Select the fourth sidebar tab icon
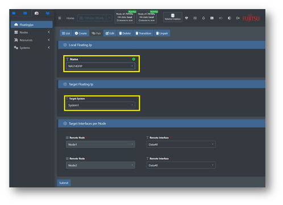 pyautogui.click(x=48, y=13)
